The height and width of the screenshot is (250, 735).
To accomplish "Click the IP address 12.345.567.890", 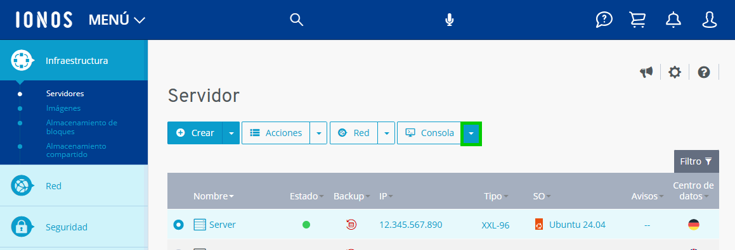I will coord(411,225).
